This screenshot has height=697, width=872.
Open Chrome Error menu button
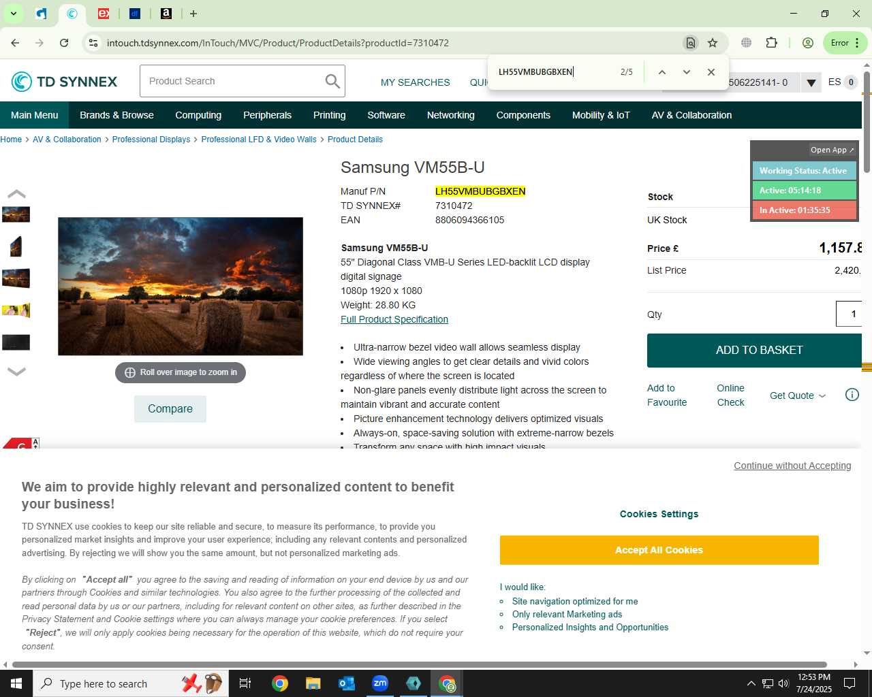(x=845, y=43)
